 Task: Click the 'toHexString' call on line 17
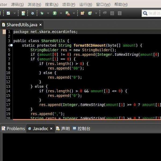click(92, 105)
